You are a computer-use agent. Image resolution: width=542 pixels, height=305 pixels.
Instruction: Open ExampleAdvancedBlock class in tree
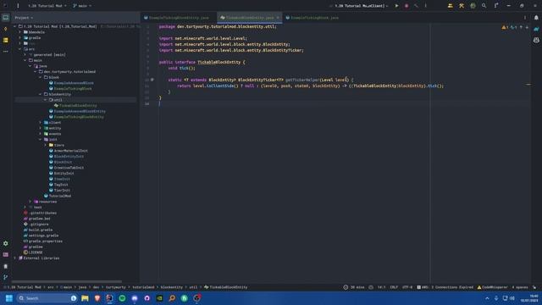(74, 83)
